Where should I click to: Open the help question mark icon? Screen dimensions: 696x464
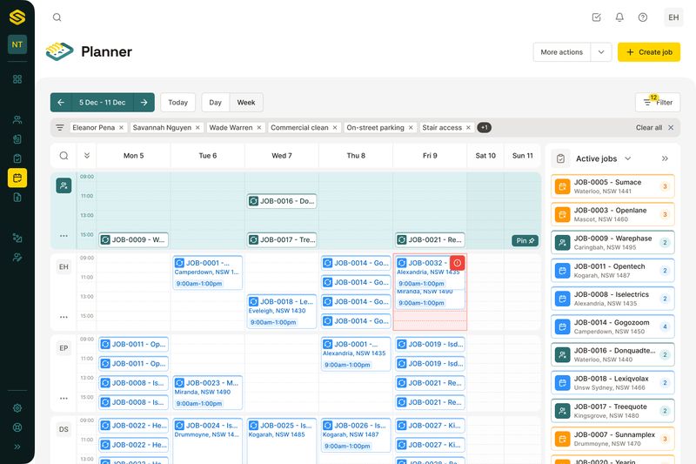643,17
